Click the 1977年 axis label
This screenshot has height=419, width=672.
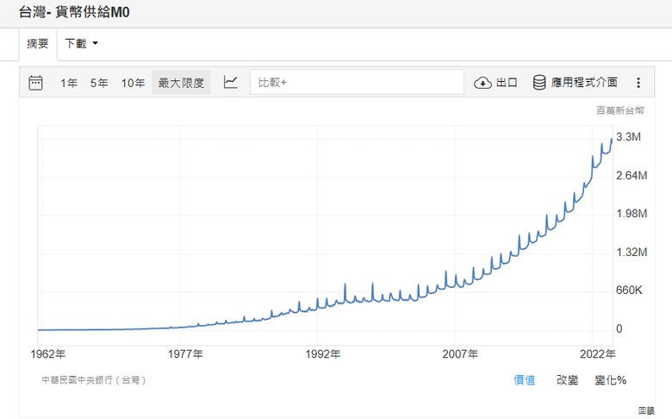pyautogui.click(x=185, y=354)
